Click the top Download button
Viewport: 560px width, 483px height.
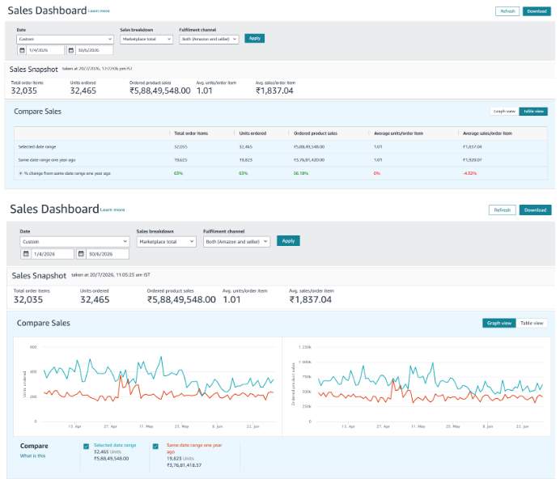point(537,11)
